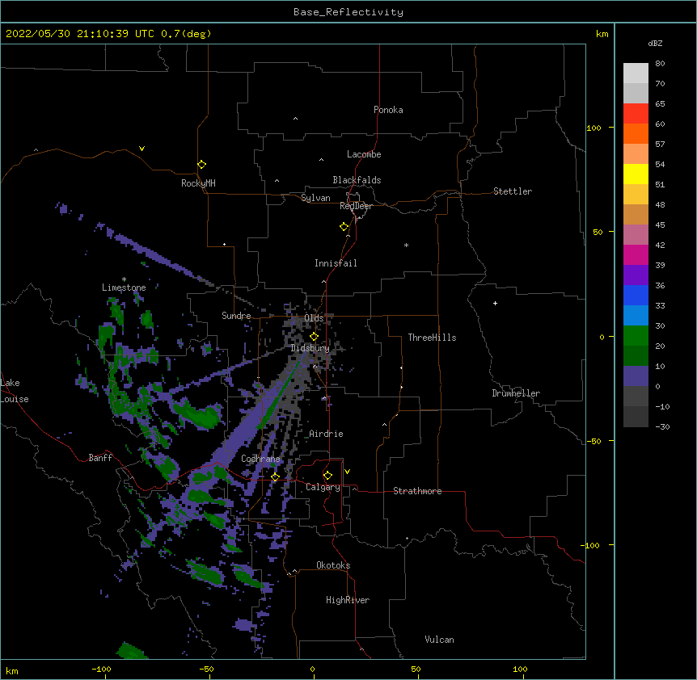The width and height of the screenshot is (697, 680).
Task: Click the white plus marker north of Drumheller
Action: (495, 303)
